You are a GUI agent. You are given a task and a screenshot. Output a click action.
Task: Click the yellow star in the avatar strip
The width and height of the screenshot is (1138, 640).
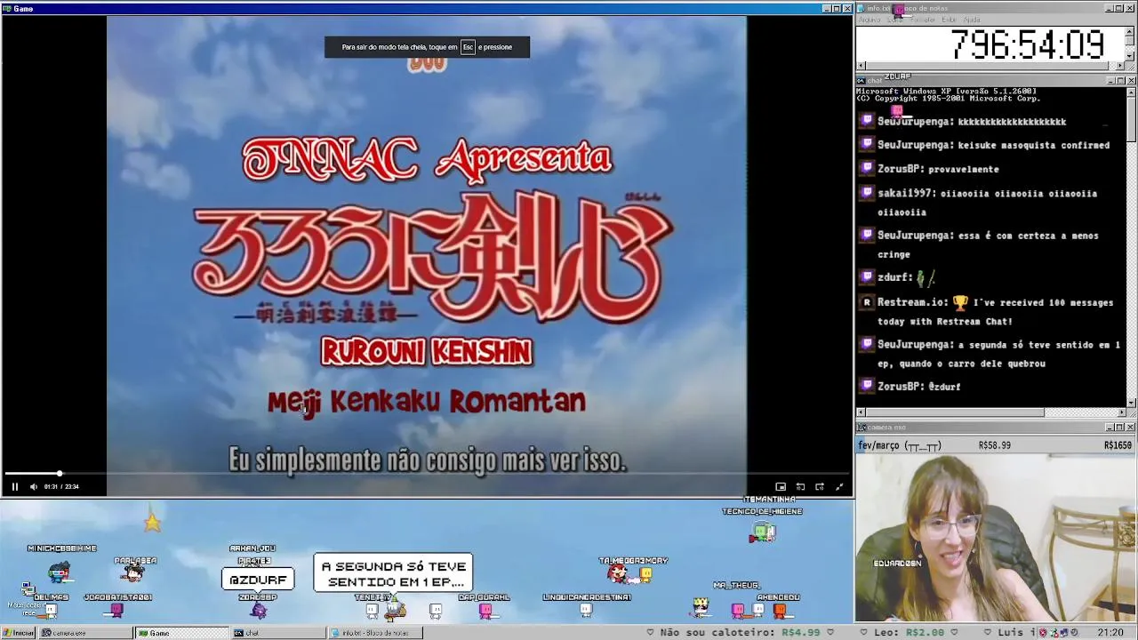point(152,522)
